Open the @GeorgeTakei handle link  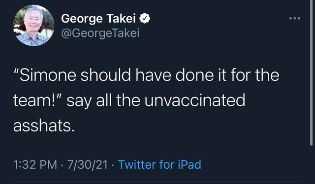100,33
